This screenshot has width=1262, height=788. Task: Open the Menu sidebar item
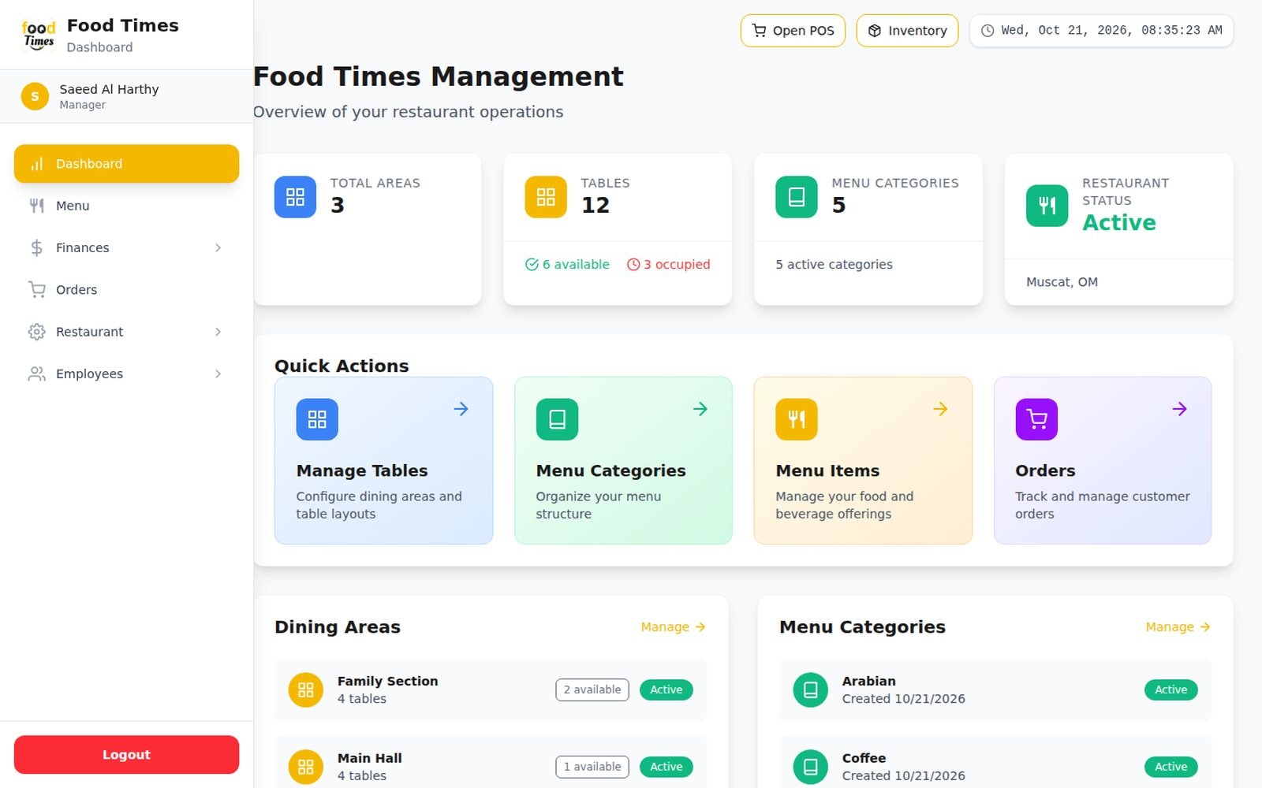point(126,206)
